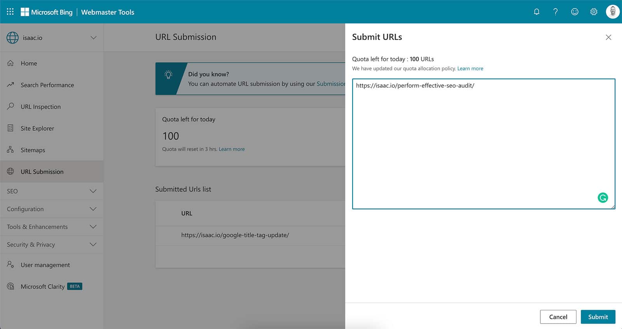Open Site Explorer page
Viewport: 622px width, 329px height.
point(52,128)
